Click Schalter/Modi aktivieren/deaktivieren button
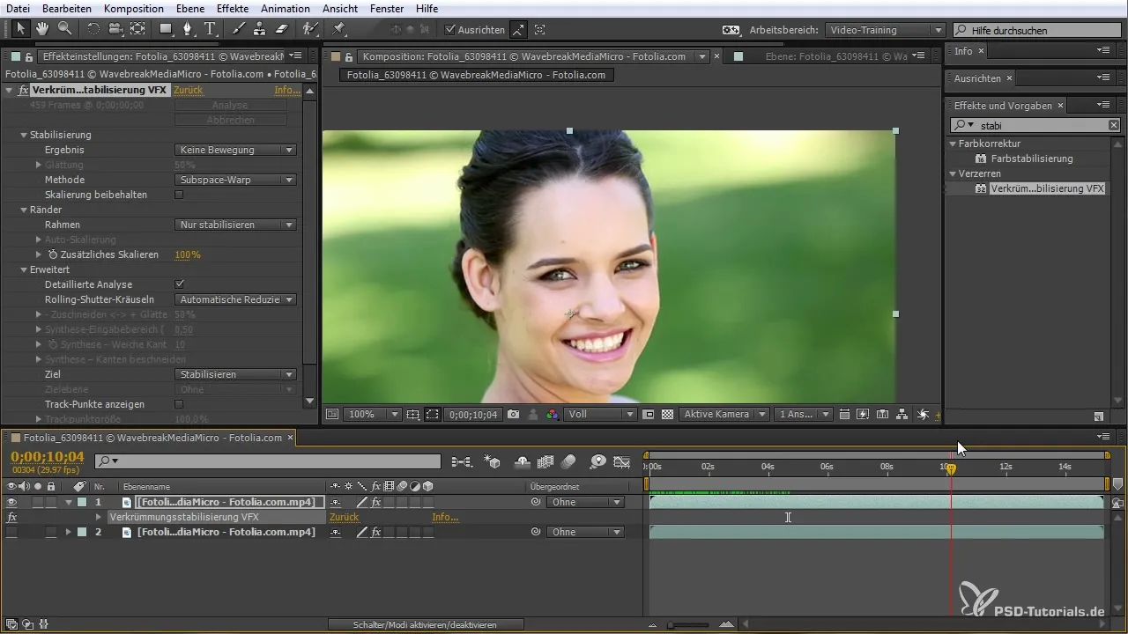This screenshot has height=634, width=1128. 426,624
